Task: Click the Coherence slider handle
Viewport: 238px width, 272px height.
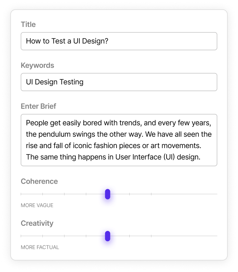Action: click(x=108, y=194)
